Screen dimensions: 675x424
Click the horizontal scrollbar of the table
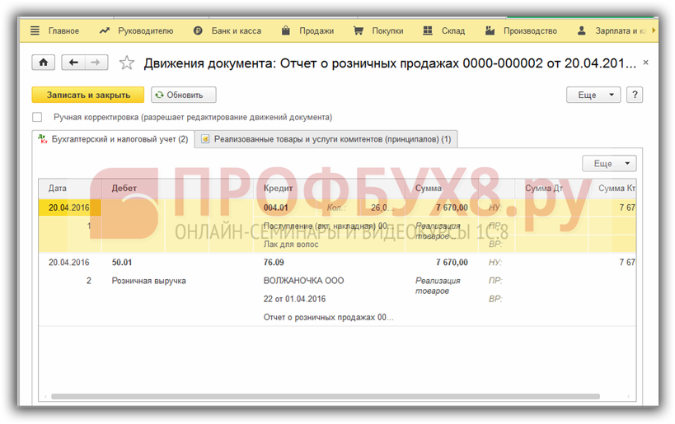click(x=326, y=397)
